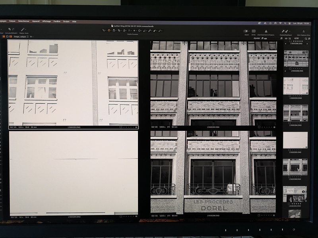Image resolution: width=318 pixels, height=238 pixels.
Task: Toggle the Avertissement d'expo. warning triangle
Action: click(266, 31)
